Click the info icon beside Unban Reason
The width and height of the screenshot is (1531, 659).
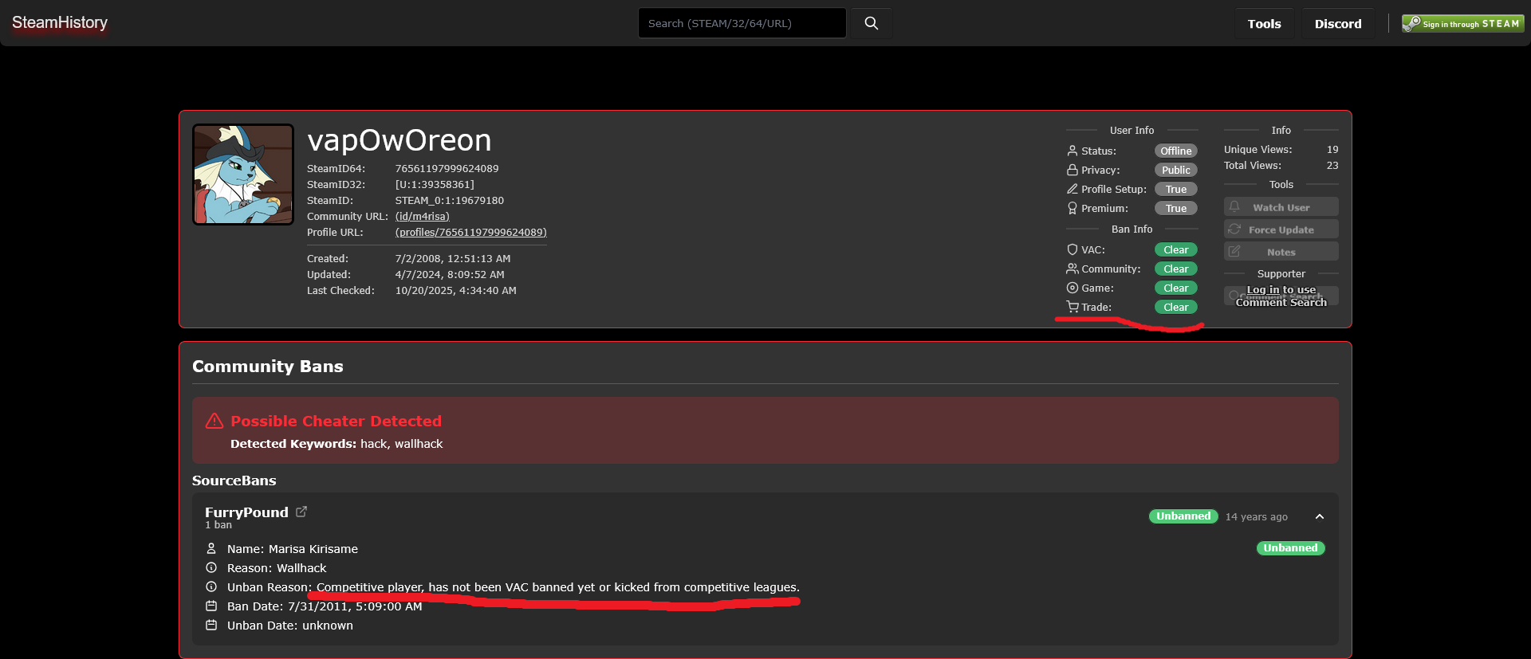[211, 586]
